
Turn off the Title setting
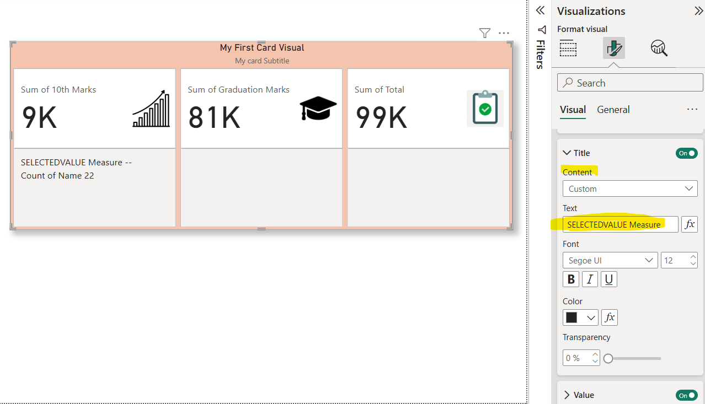pos(686,153)
